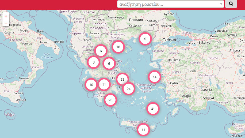Open the cluster marker showing 14
The height and width of the screenshot is (138, 245).
(x=155, y=77)
